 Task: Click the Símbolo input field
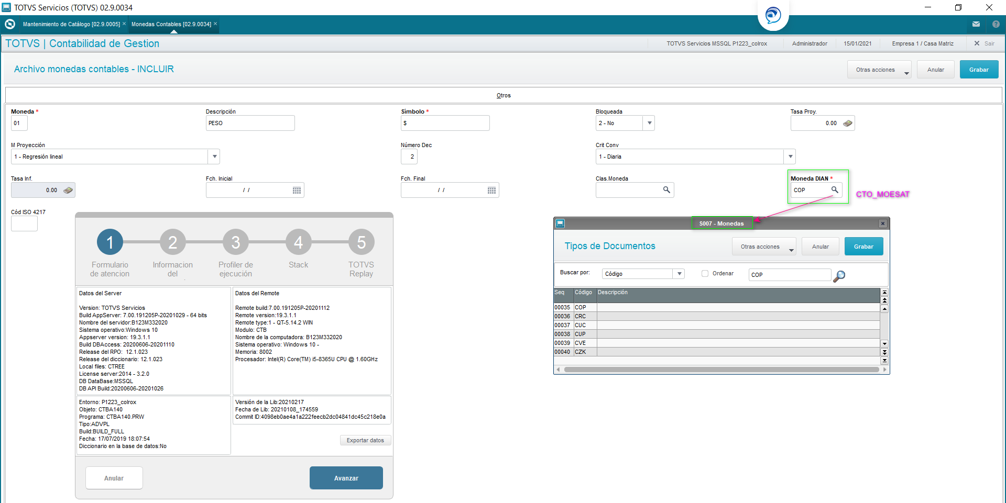(445, 124)
